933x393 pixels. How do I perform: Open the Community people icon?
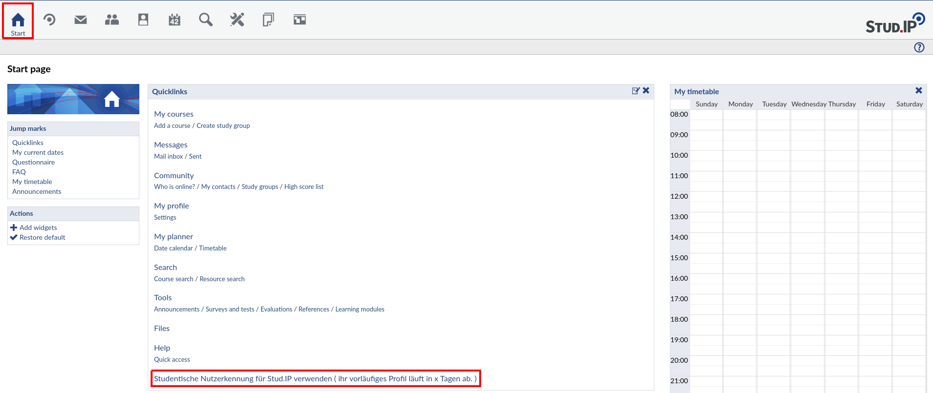coord(112,20)
